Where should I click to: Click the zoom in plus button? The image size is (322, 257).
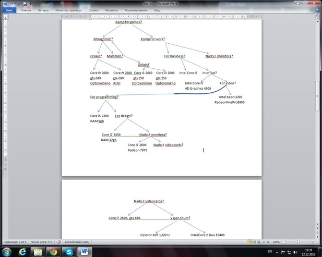[313, 242]
